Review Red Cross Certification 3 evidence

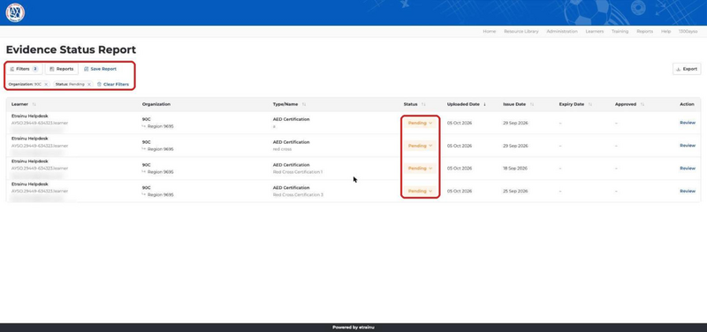688,191
